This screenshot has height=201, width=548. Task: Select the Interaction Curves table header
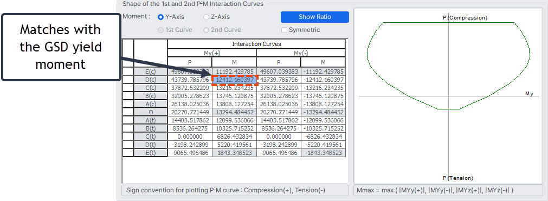tap(256, 44)
